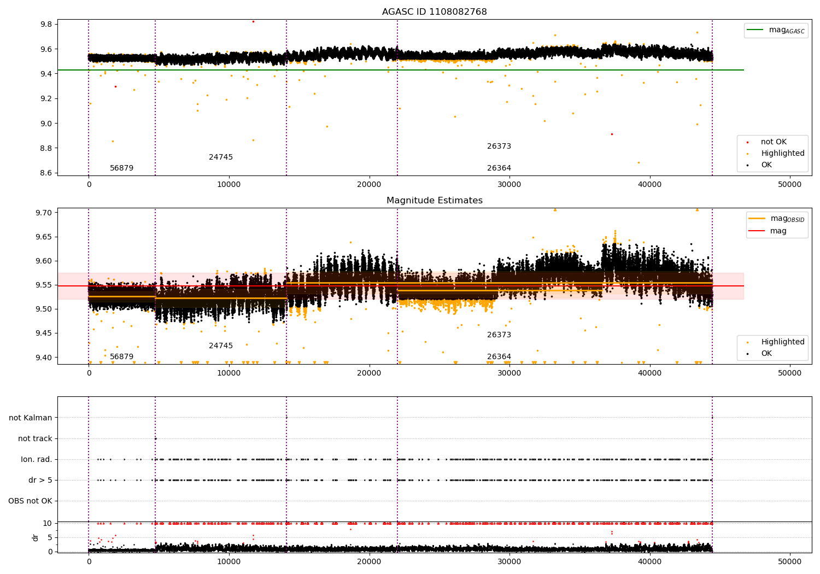The image size is (820, 574).
Task: Click the "Magnitude Estimates" plot title
Action: click(434, 201)
